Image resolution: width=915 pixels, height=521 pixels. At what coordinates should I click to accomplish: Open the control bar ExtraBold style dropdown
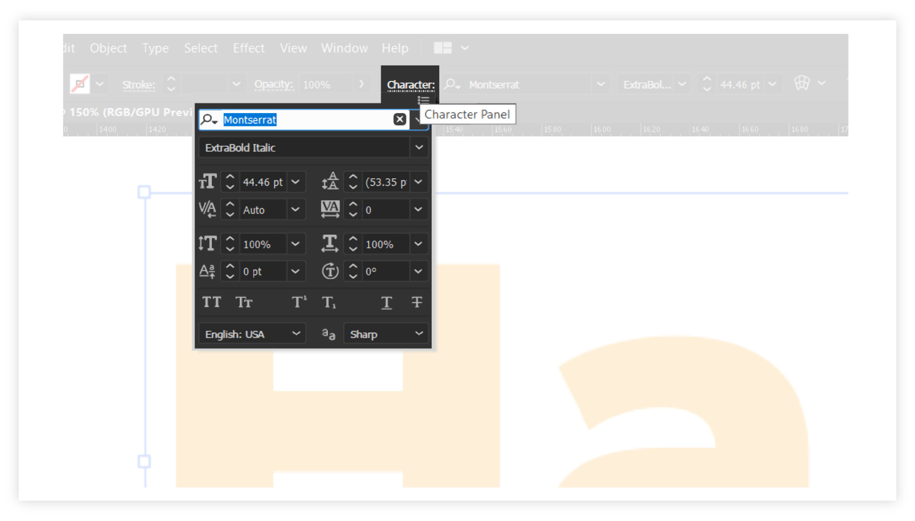click(682, 84)
